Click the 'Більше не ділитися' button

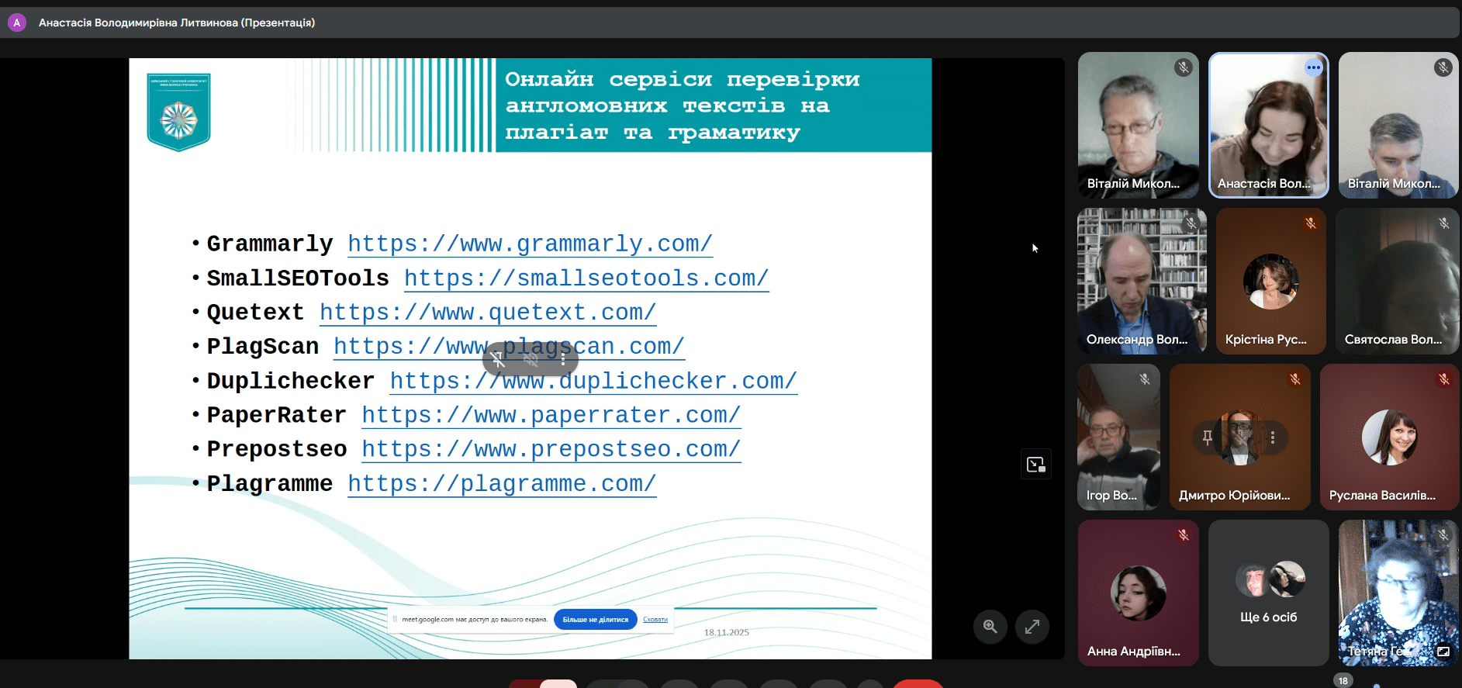pos(595,620)
